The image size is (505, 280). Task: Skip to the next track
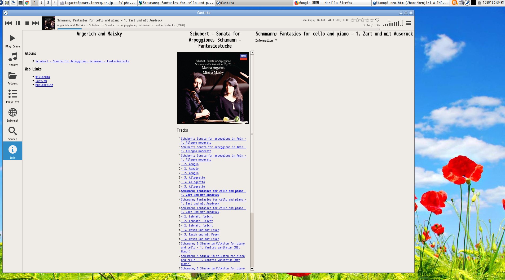pos(36,23)
